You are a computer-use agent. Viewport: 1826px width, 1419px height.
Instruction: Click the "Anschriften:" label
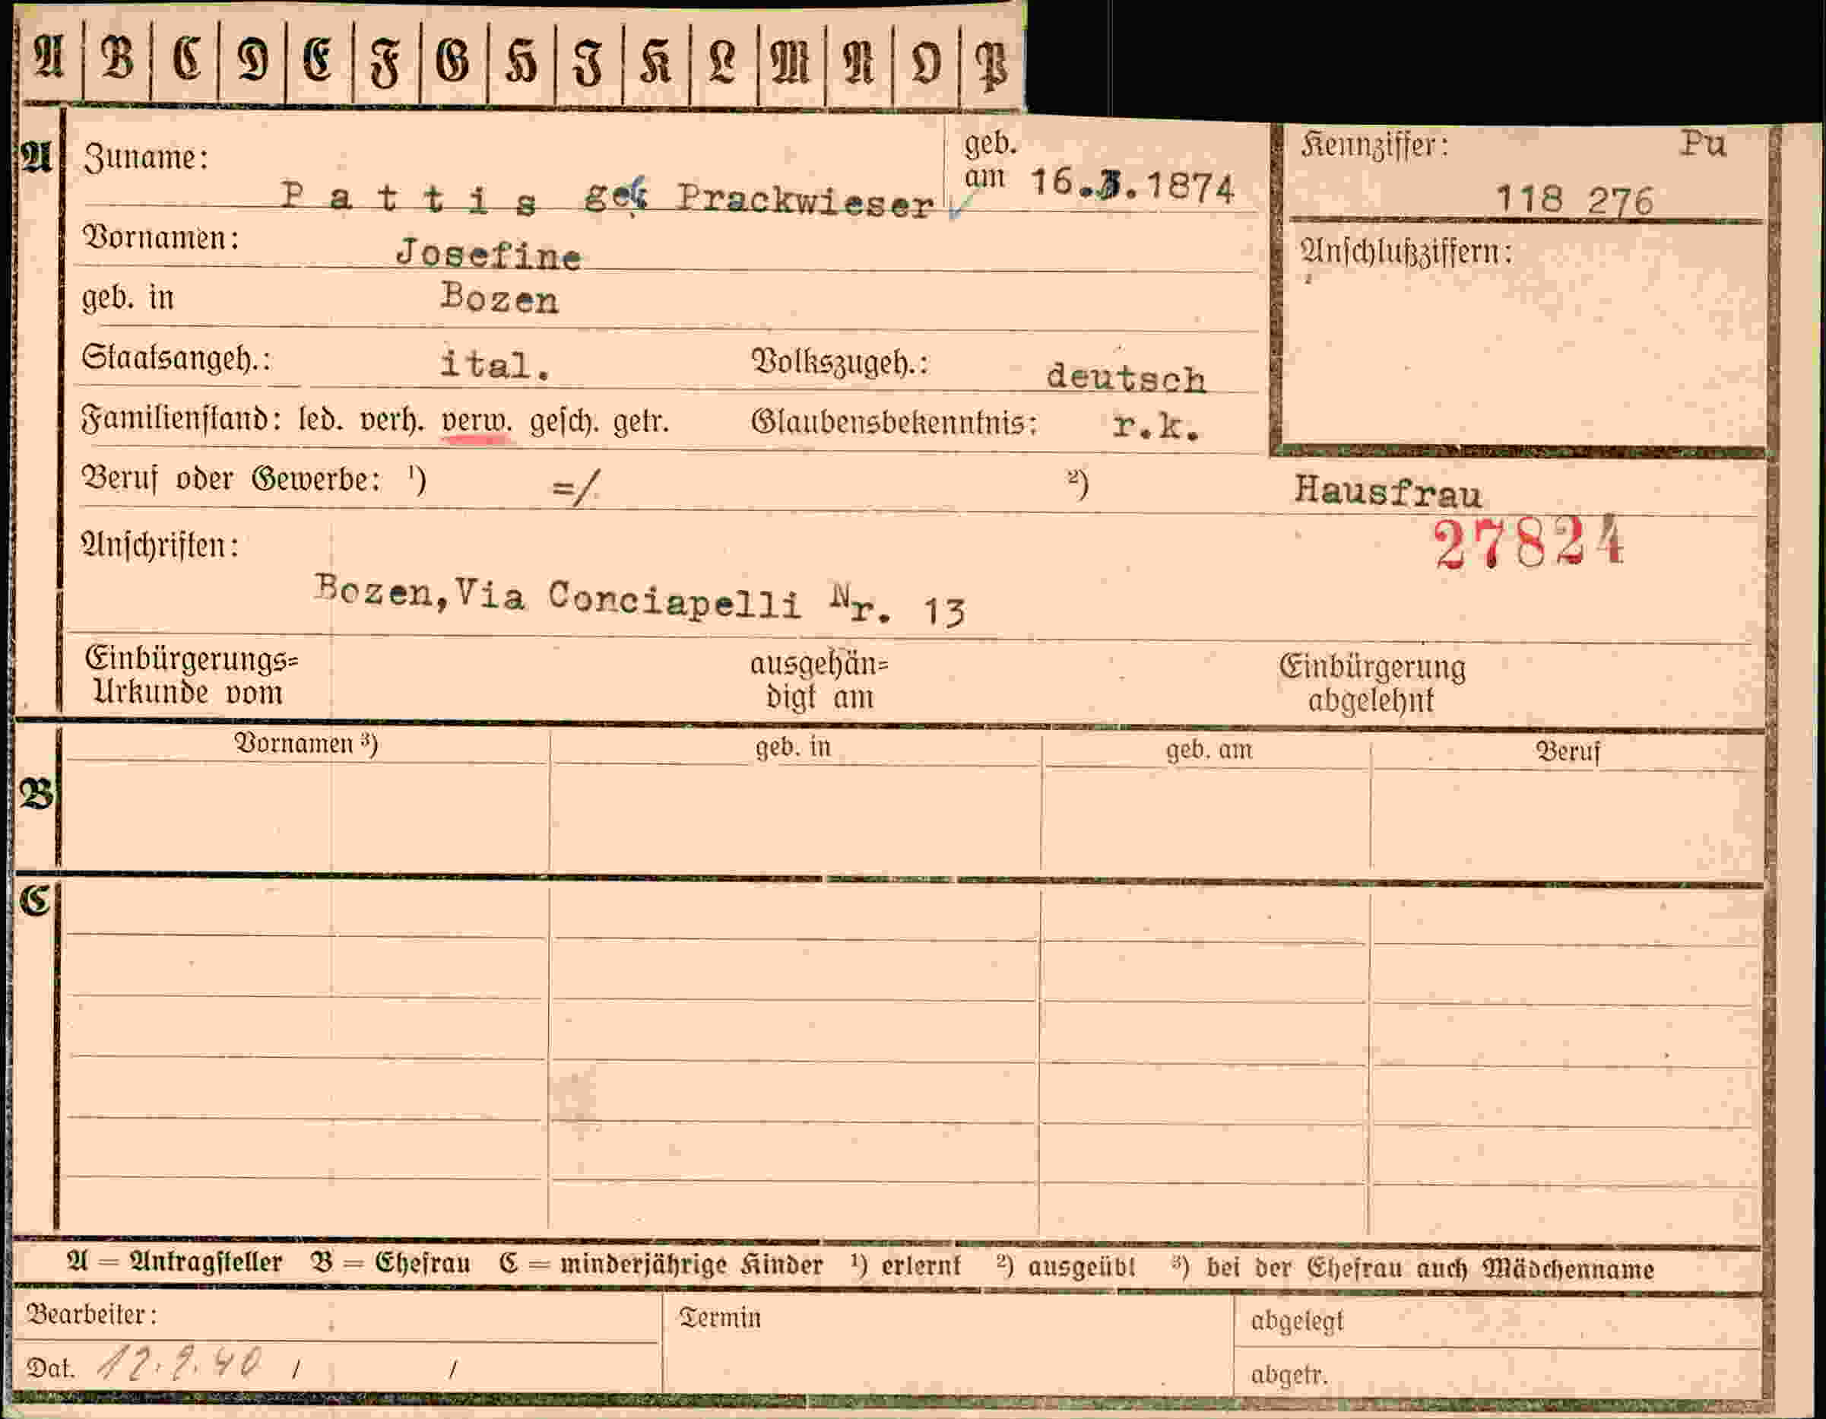pos(160,545)
